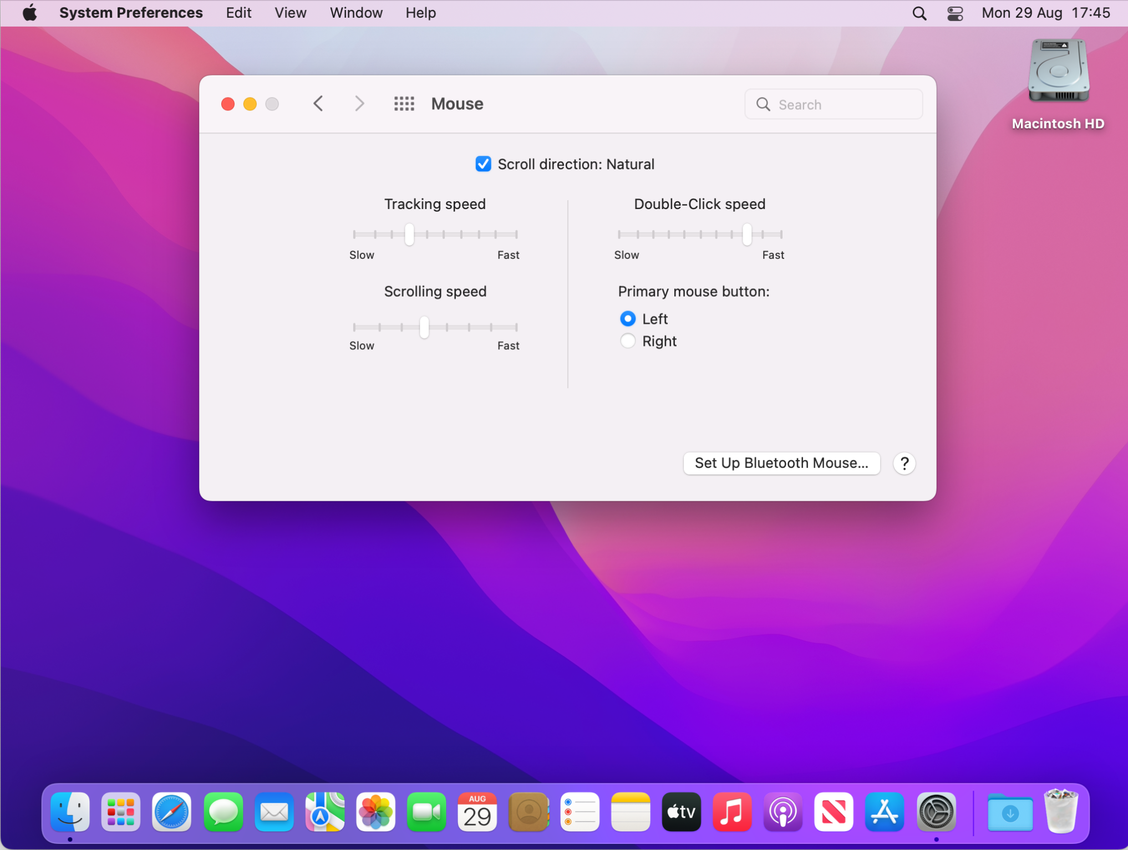Select the Macintosh HD desktop drive
This screenshot has width=1128, height=850.
pyautogui.click(x=1058, y=85)
